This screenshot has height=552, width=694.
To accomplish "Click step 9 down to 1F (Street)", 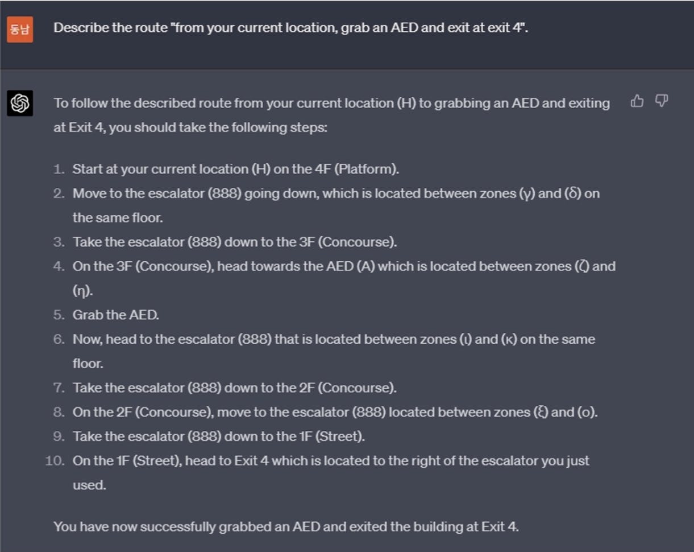I will click(218, 436).
